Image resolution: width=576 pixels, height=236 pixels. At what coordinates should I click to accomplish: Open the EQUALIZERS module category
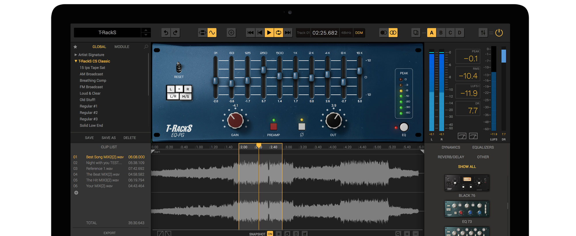[x=483, y=147]
